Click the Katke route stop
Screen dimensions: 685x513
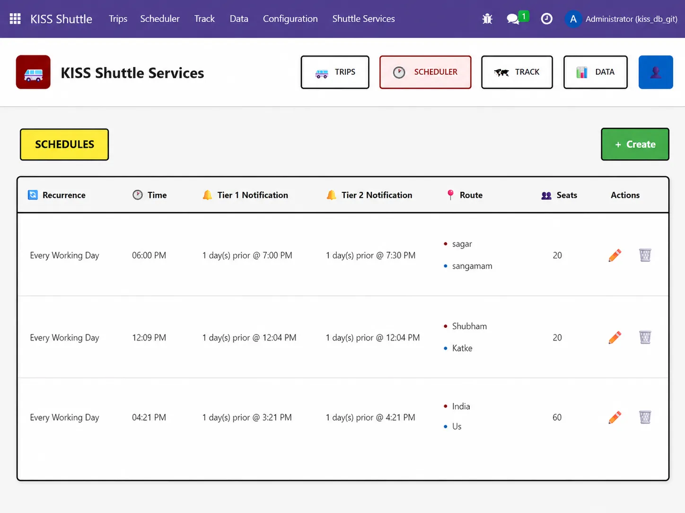462,348
